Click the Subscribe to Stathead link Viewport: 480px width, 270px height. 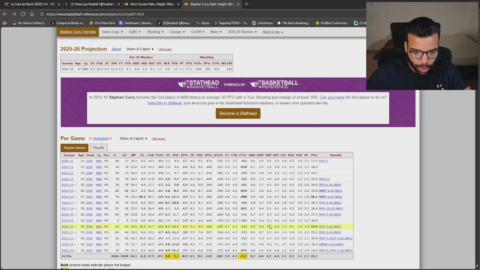pyautogui.click(x=164, y=103)
